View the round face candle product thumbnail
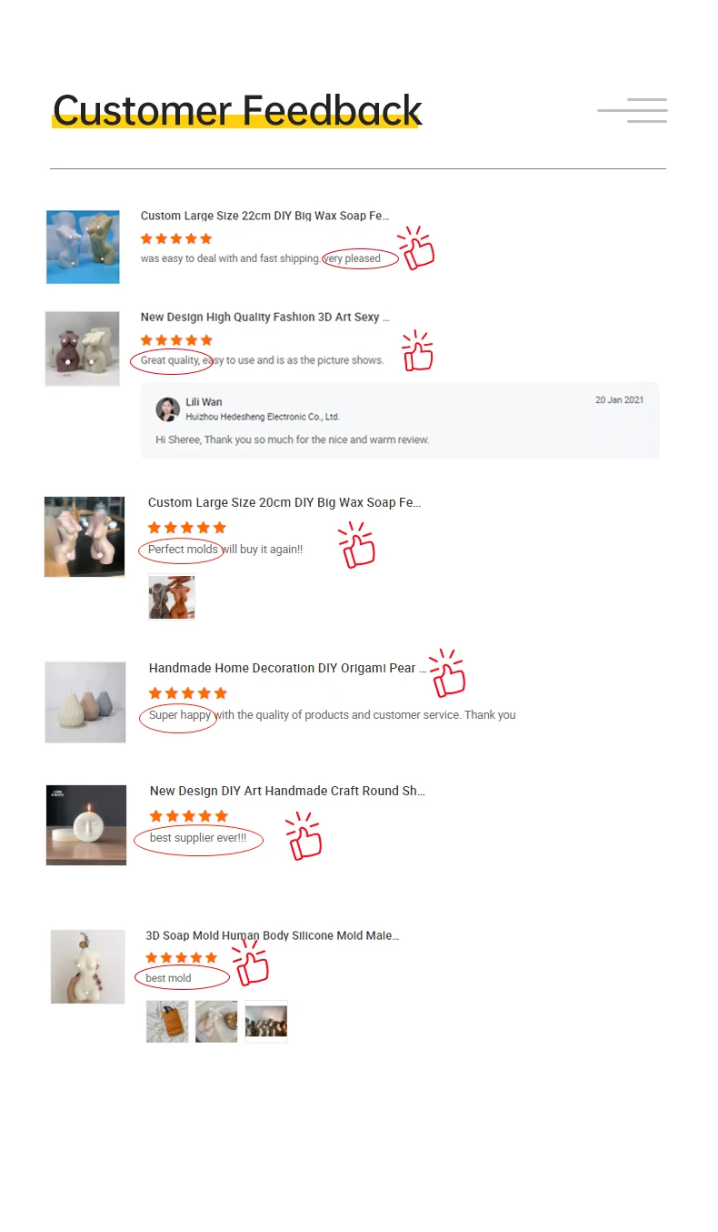718x1232 pixels. 86,824
